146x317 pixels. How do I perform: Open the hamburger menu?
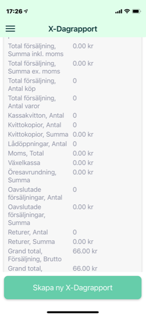pyautogui.click(x=10, y=29)
